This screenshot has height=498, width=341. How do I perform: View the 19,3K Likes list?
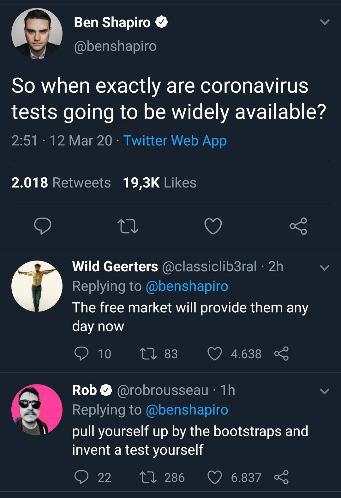(159, 183)
